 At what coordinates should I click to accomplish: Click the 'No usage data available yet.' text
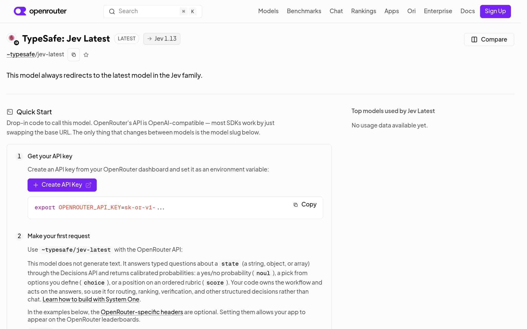[389, 125]
